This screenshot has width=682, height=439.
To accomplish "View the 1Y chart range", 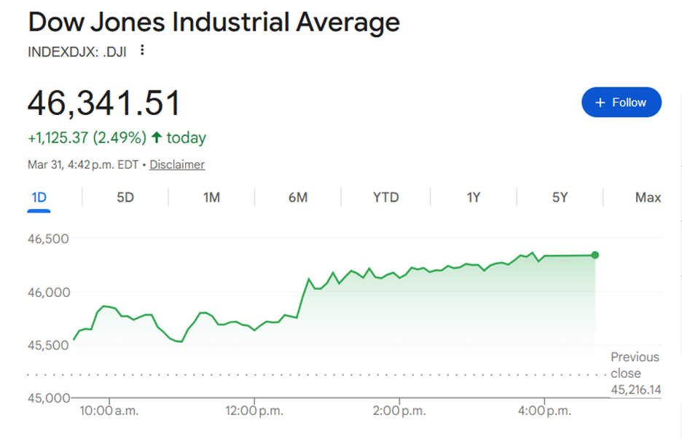I will [474, 197].
